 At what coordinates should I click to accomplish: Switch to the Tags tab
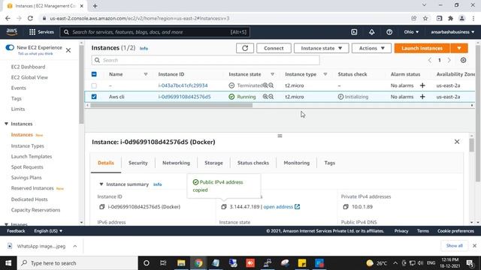point(329,163)
